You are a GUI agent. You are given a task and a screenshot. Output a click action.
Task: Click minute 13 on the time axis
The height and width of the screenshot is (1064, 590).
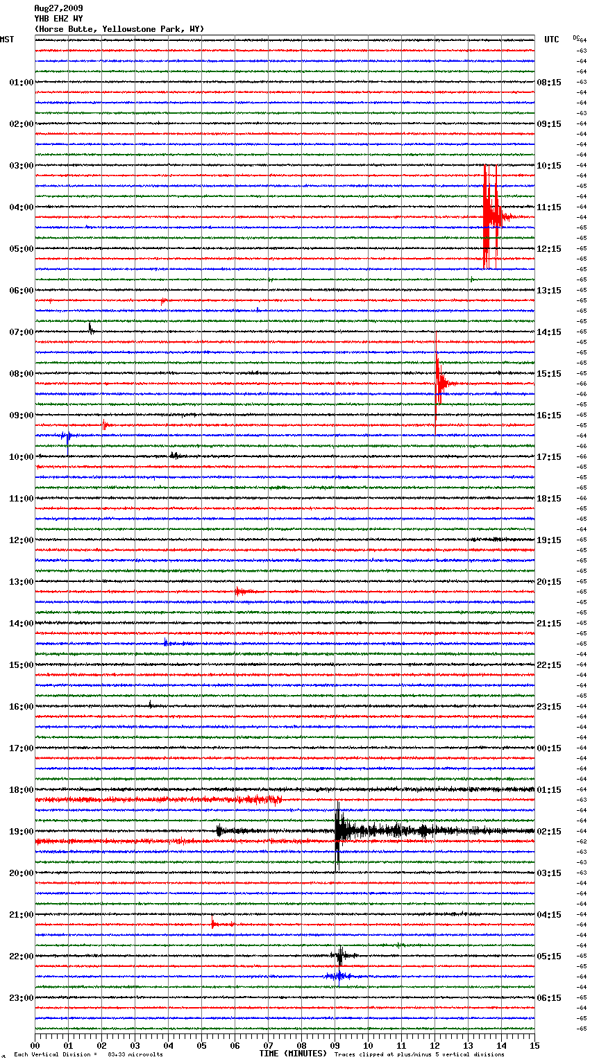coord(468,1045)
